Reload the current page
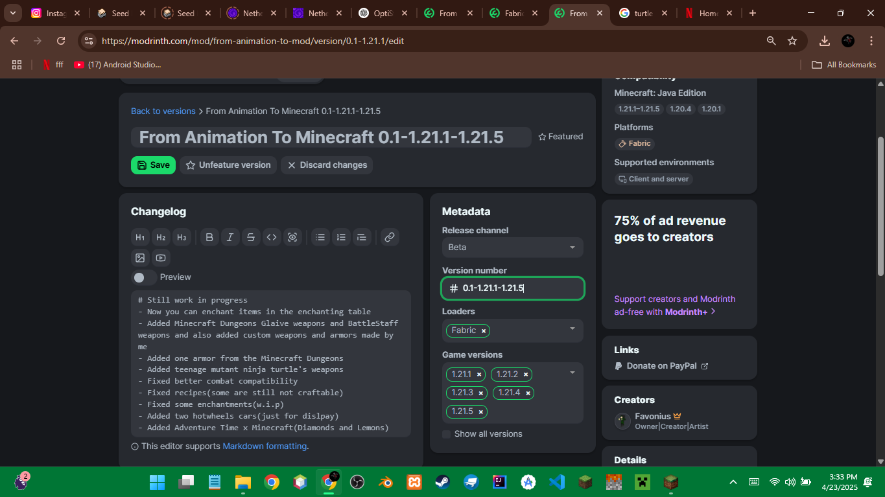The image size is (885, 497). tap(61, 41)
